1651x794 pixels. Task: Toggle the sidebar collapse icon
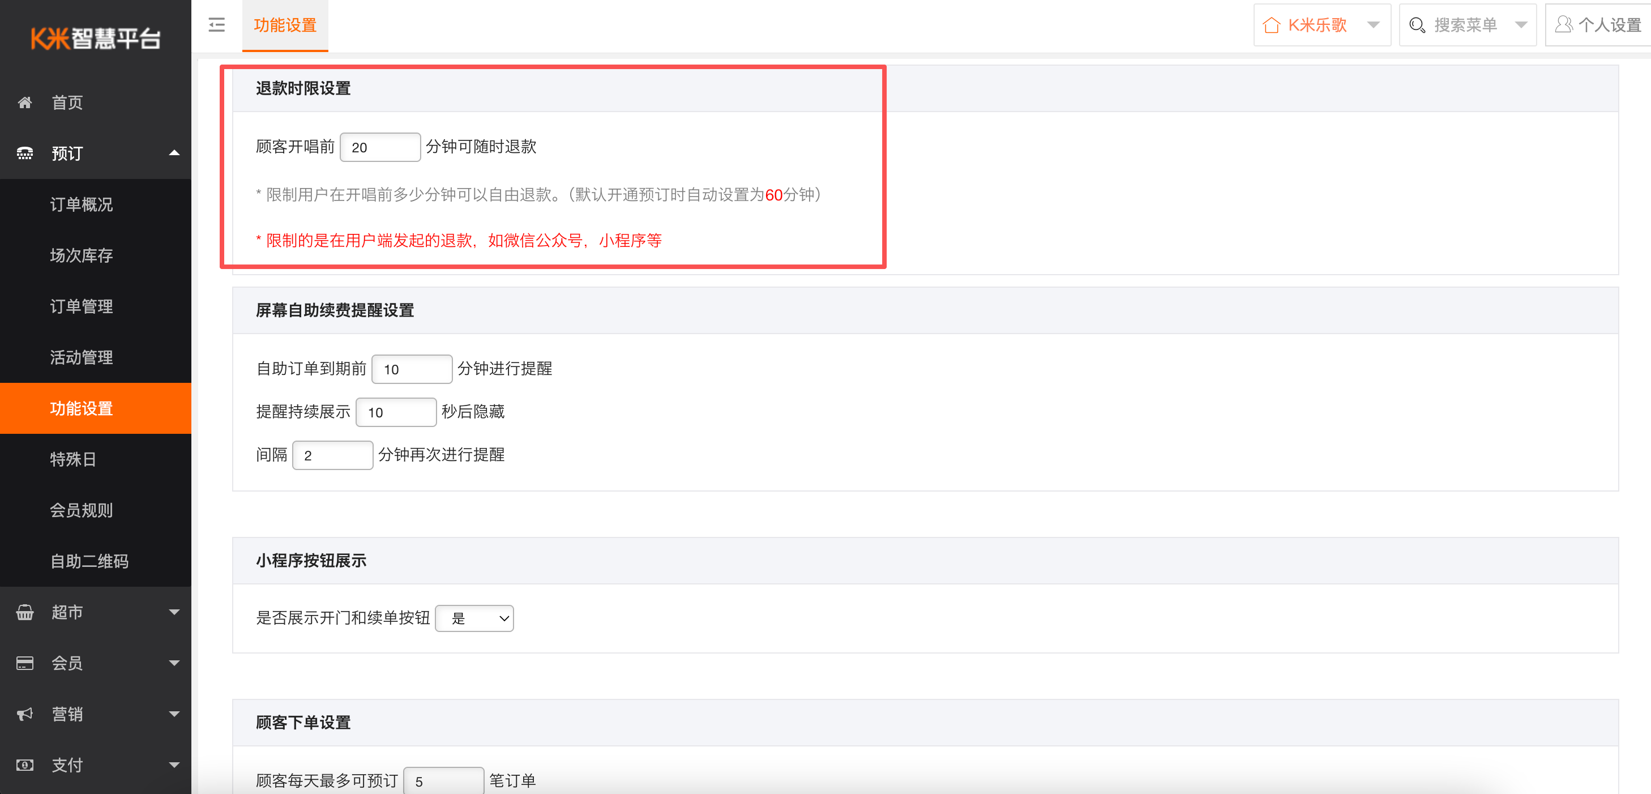pyautogui.click(x=217, y=25)
